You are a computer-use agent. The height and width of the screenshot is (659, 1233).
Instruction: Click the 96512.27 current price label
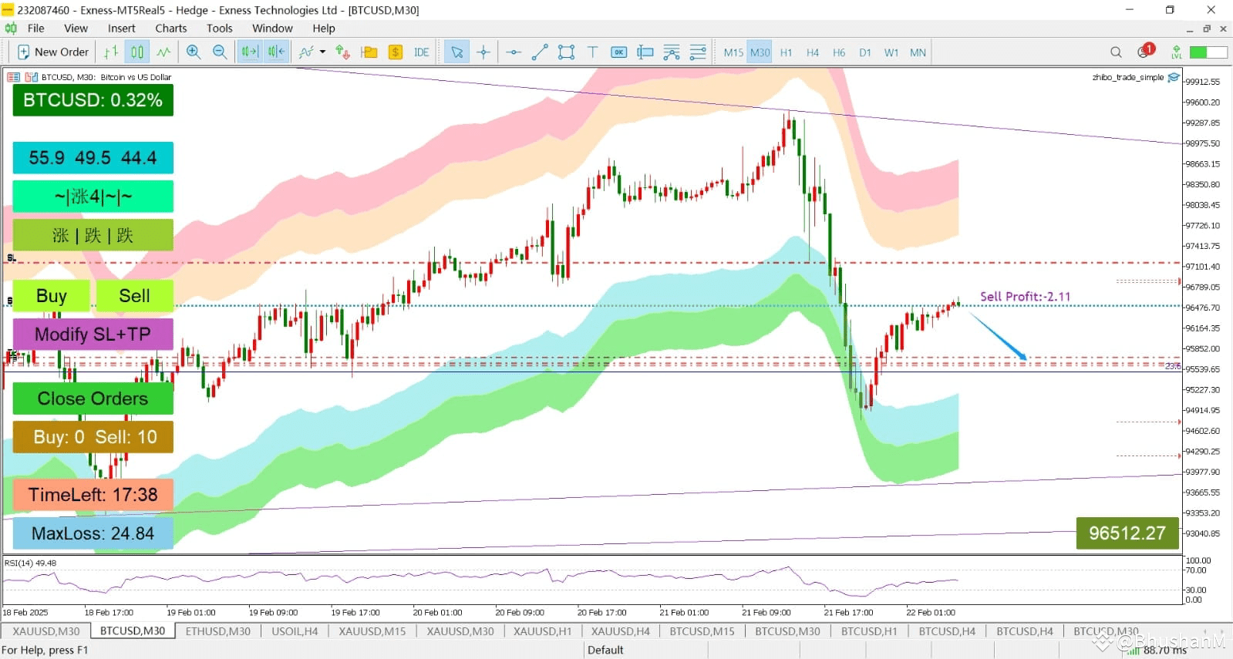pyautogui.click(x=1127, y=533)
